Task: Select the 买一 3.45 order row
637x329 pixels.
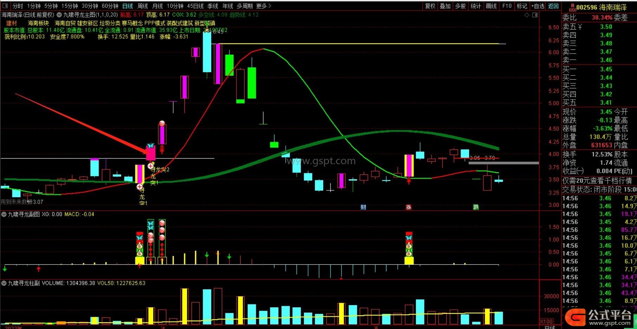Action: coord(599,69)
